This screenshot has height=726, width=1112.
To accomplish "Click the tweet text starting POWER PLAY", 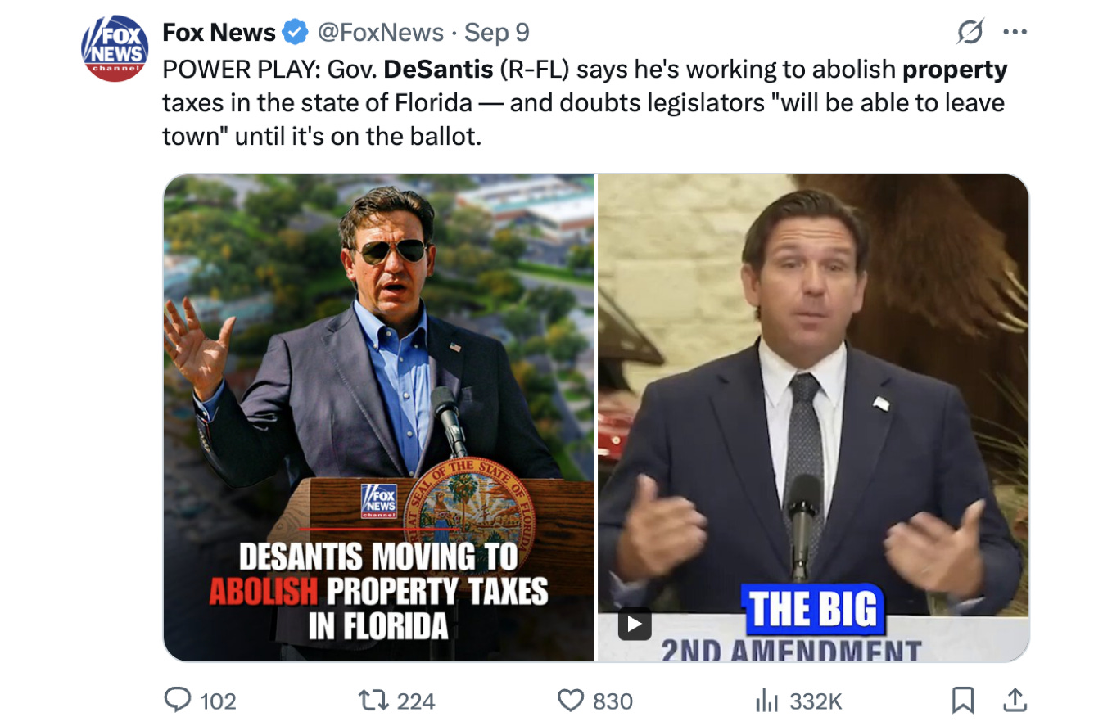I will tap(585, 102).
